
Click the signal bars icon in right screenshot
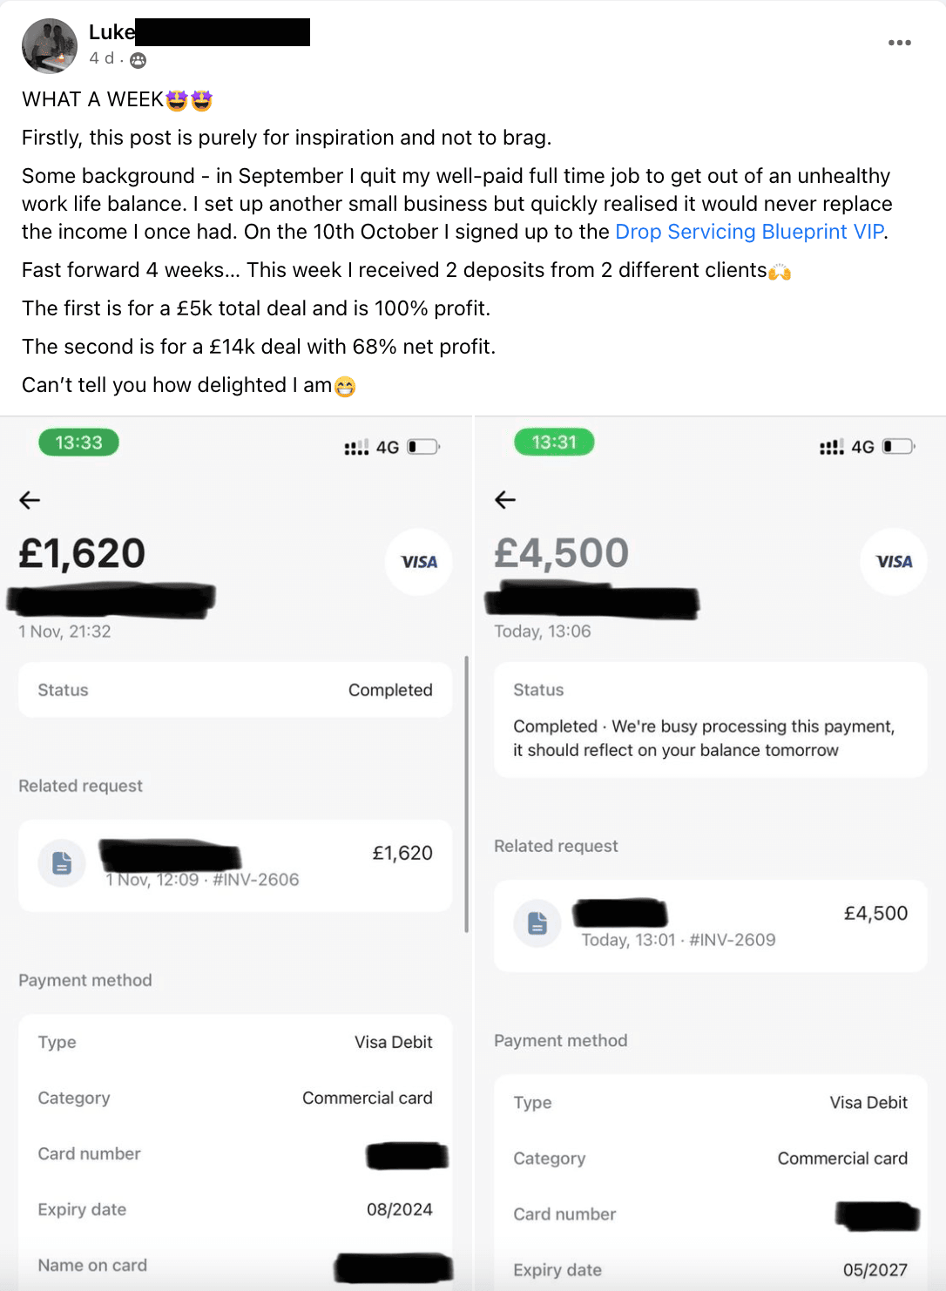tap(831, 448)
